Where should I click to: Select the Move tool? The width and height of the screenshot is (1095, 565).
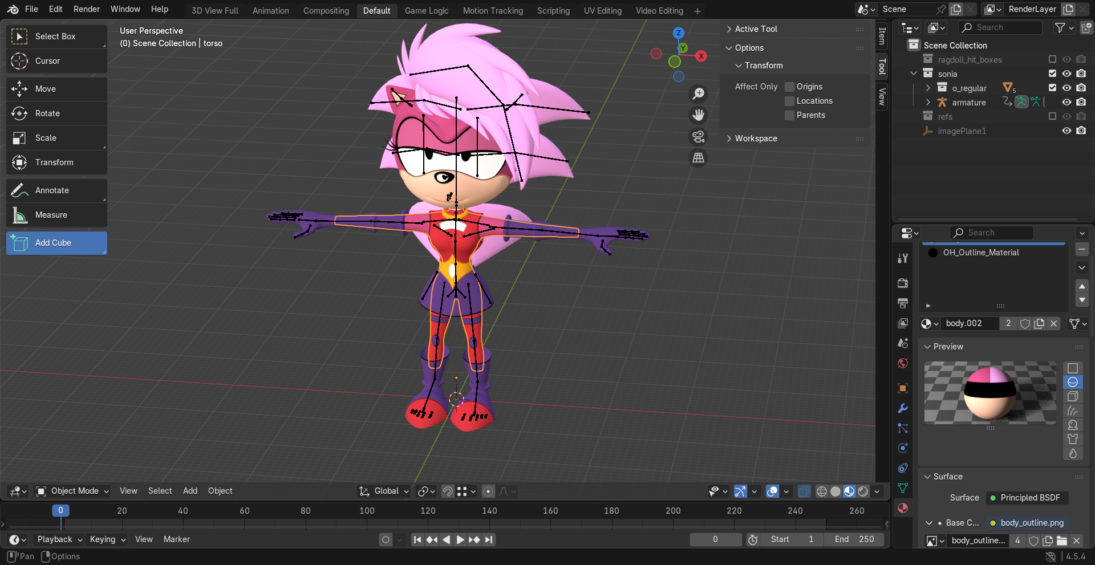click(56, 89)
